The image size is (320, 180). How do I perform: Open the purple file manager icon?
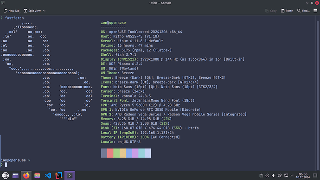15,175
